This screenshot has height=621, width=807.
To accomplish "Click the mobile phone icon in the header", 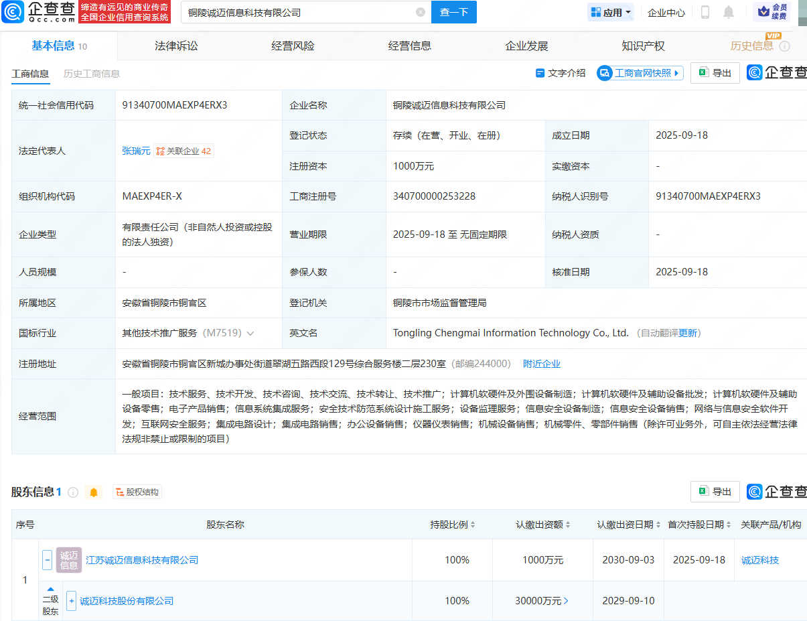I will click(x=705, y=12).
